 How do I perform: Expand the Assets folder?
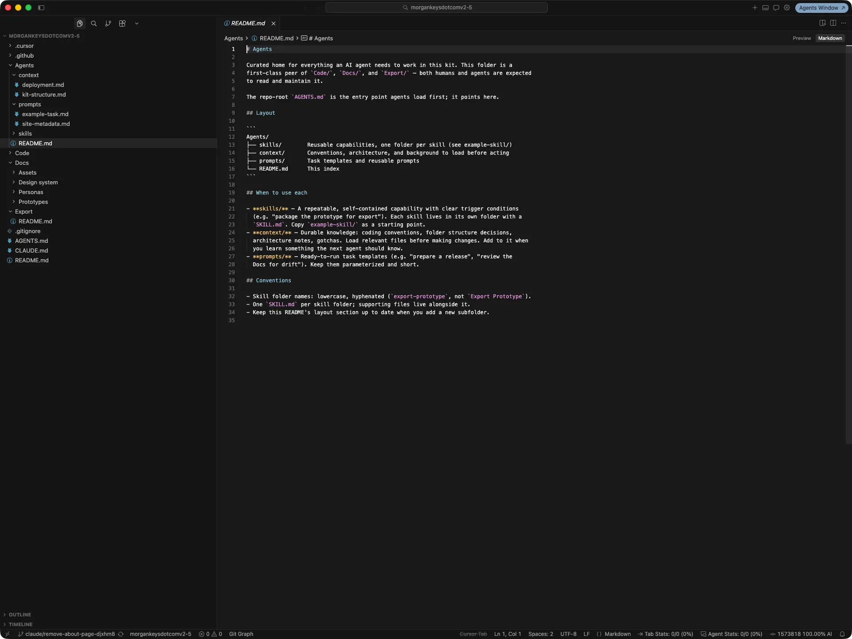click(27, 172)
